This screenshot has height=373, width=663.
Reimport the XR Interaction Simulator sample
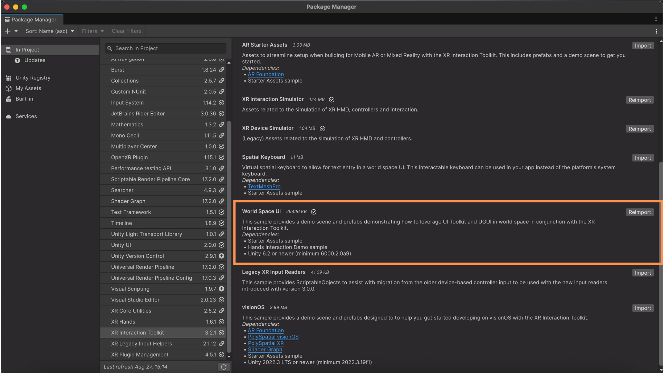pyautogui.click(x=640, y=100)
